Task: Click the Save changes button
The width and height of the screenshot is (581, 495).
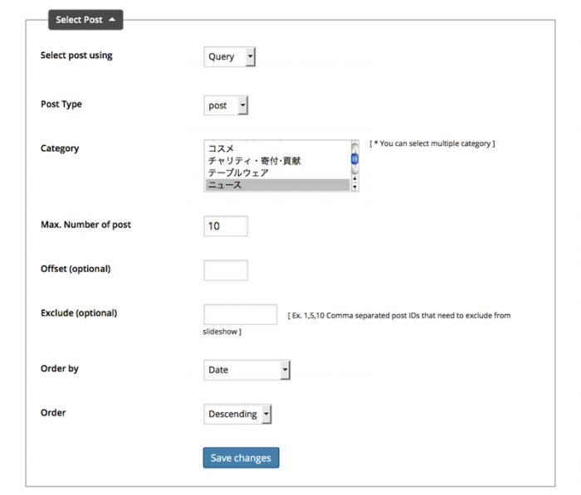Action: click(x=241, y=458)
